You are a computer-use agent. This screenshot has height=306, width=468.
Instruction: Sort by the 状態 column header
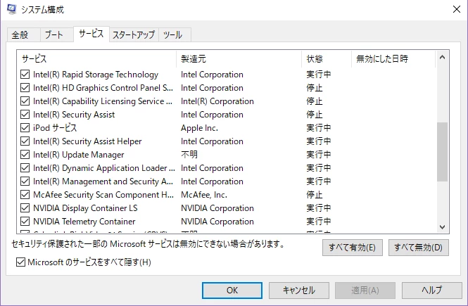coord(327,59)
